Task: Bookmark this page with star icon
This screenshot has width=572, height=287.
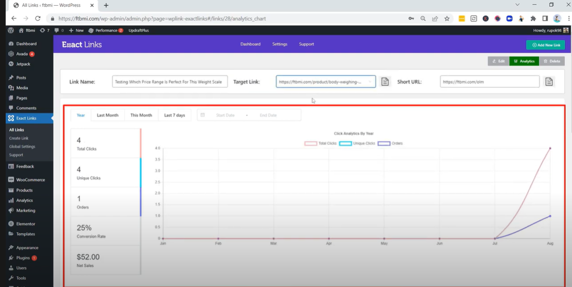Action: pyautogui.click(x=447, y=19)
